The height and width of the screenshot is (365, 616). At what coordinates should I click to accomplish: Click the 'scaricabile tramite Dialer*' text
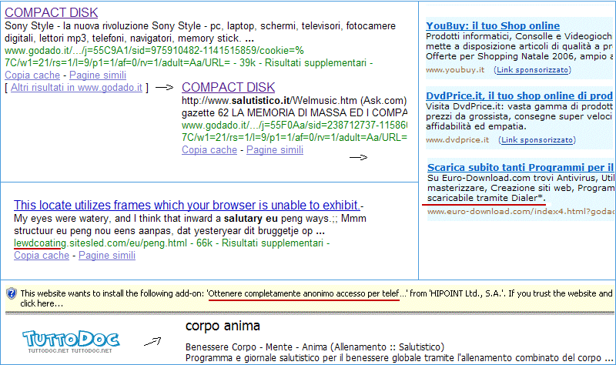point(486,198)
